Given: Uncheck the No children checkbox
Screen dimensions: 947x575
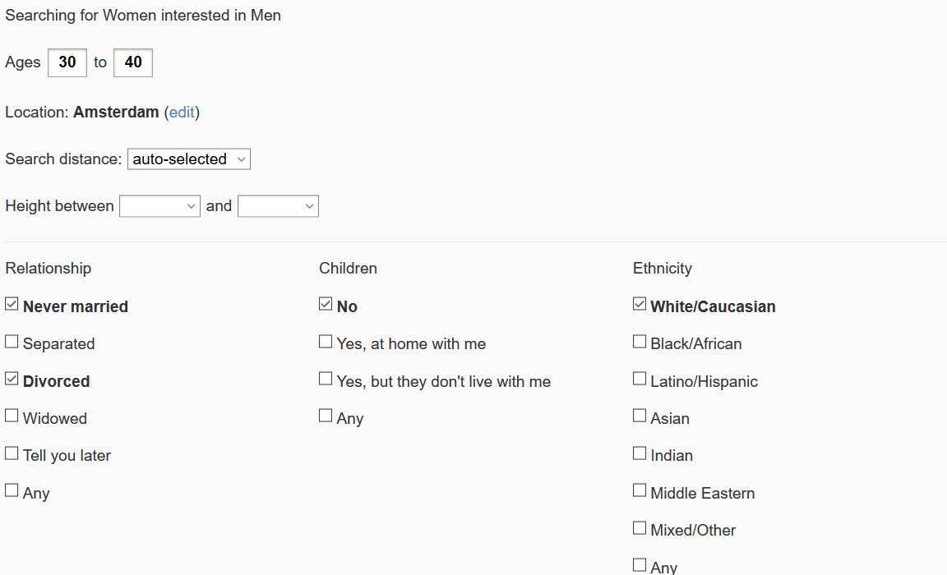Looking at the screenshot, I should tap(326, 304).
